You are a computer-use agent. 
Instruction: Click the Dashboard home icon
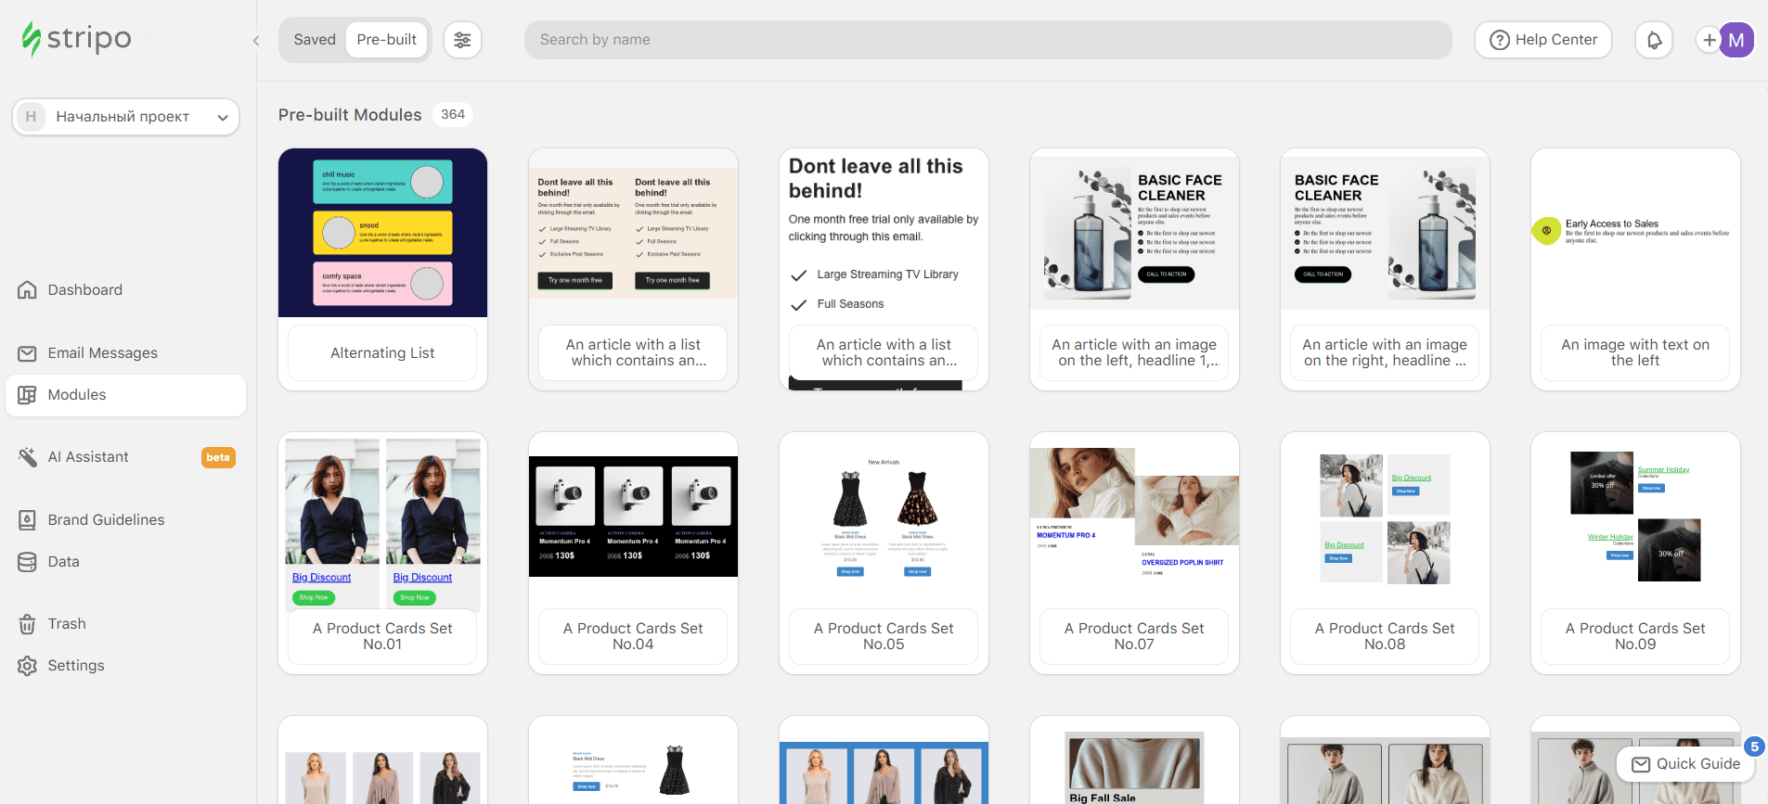click(28, 290)
